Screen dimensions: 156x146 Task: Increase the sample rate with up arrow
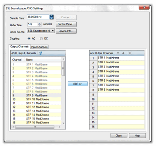51,16
